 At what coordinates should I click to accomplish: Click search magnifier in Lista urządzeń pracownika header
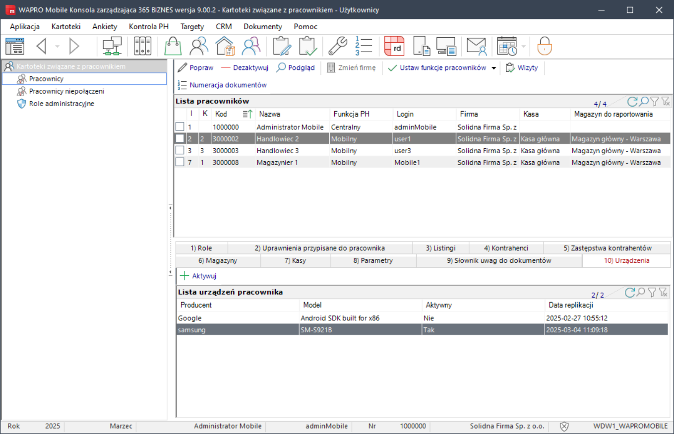pos(641,292)
